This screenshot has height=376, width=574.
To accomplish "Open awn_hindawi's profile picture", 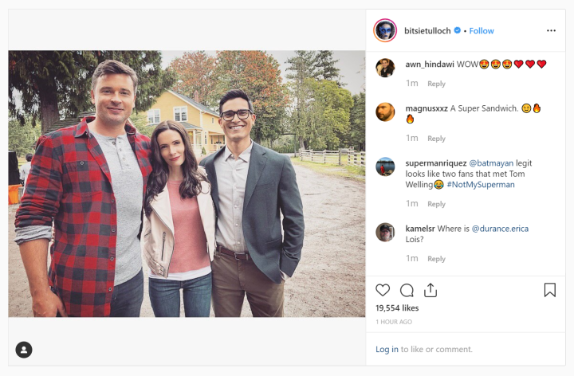I will click(385, 67).
